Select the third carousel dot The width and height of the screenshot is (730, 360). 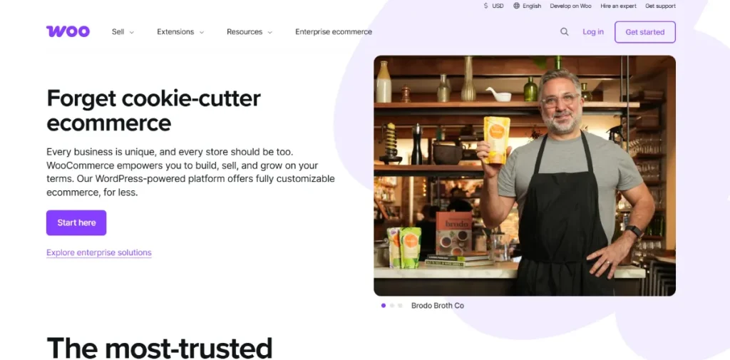click(x=400, y=306)
